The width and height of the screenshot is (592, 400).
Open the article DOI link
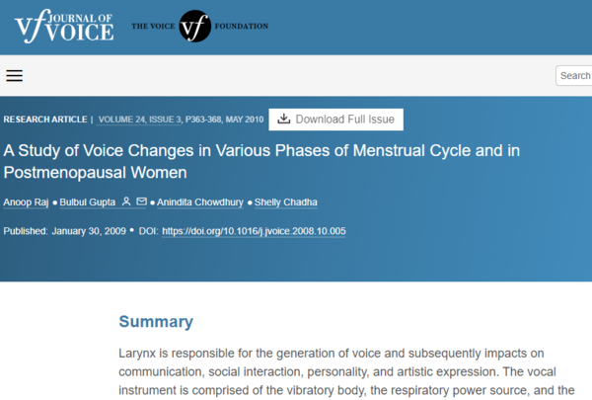pyautogui.click(x=254, y=231)
